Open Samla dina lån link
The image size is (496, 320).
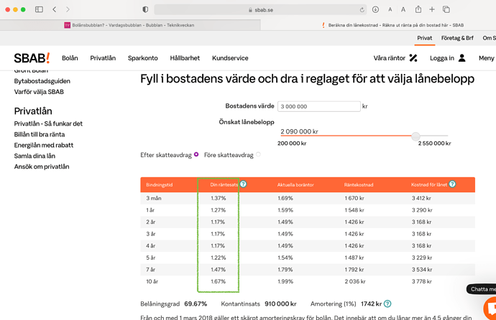(x=35, y=156)
